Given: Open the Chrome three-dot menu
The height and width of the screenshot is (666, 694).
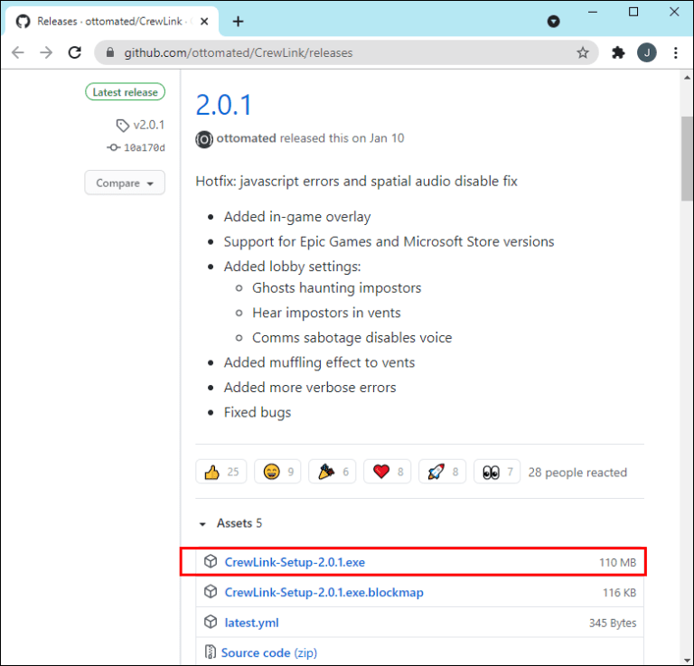Looking at the screenshot, I should (x=675, y=52).
